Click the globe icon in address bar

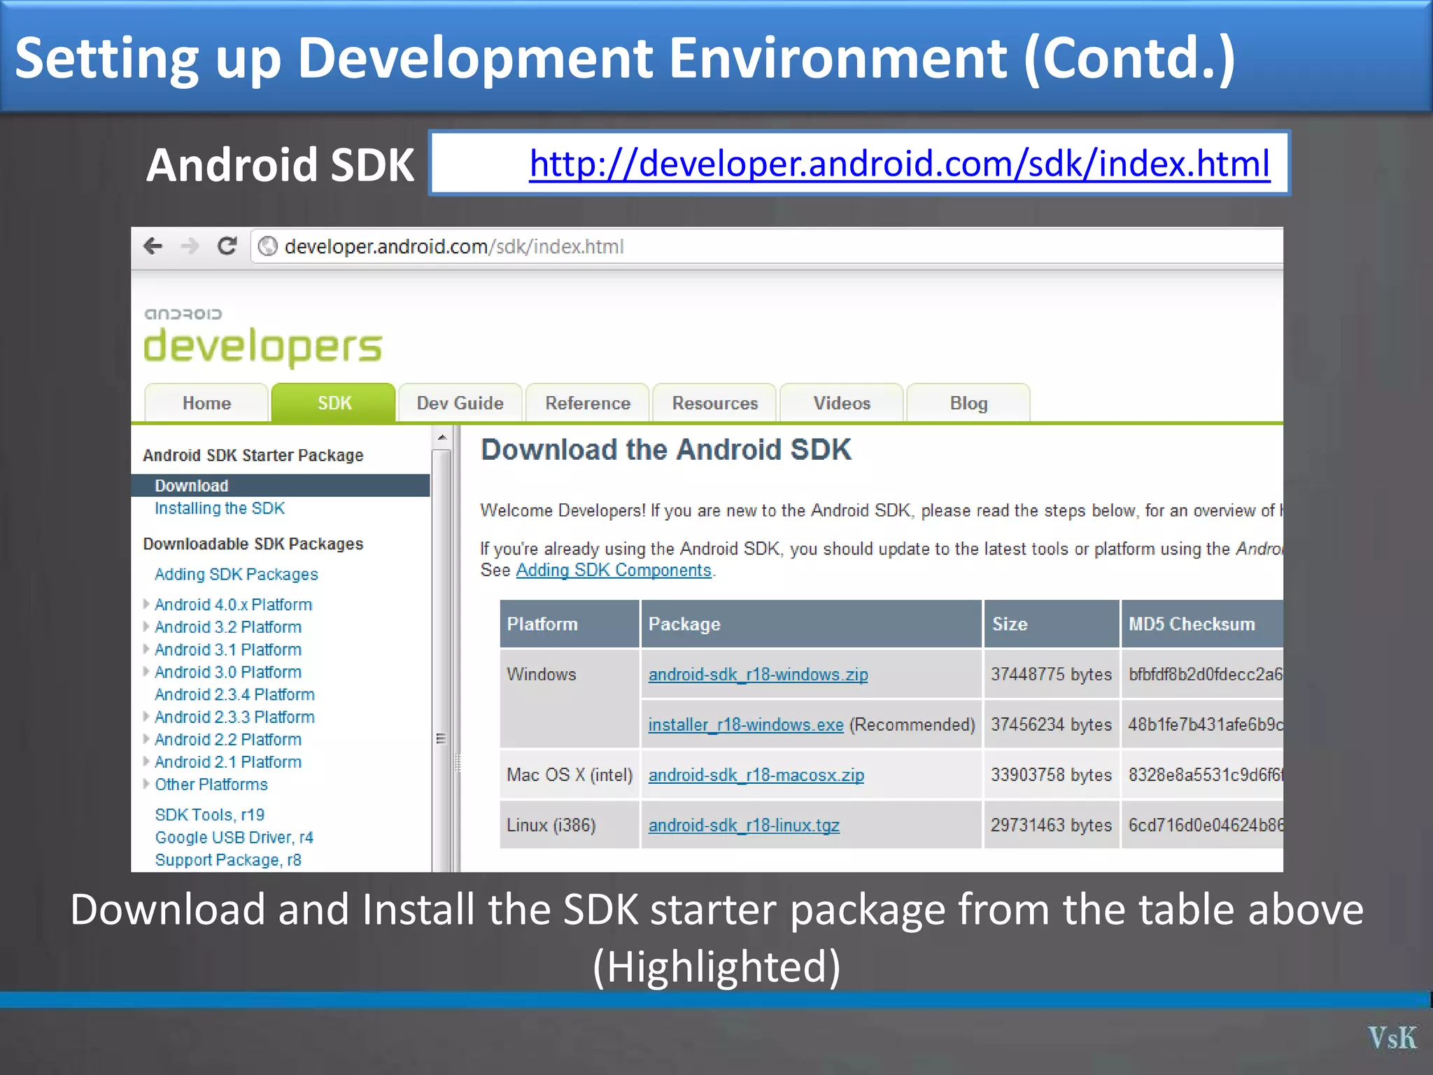pyautogui.click(x=267, y=246)
